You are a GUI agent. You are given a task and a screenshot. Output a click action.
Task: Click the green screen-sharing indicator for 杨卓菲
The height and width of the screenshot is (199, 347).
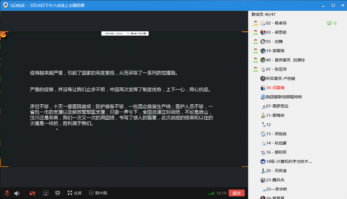(329, 23)
